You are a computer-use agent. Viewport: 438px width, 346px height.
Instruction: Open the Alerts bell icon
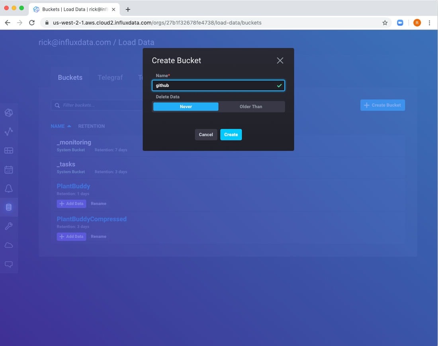pyautogui.click(x=9, y=189)
